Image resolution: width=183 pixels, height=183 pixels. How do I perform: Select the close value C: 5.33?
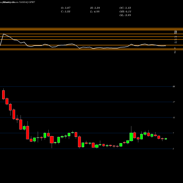pos(66,12)
